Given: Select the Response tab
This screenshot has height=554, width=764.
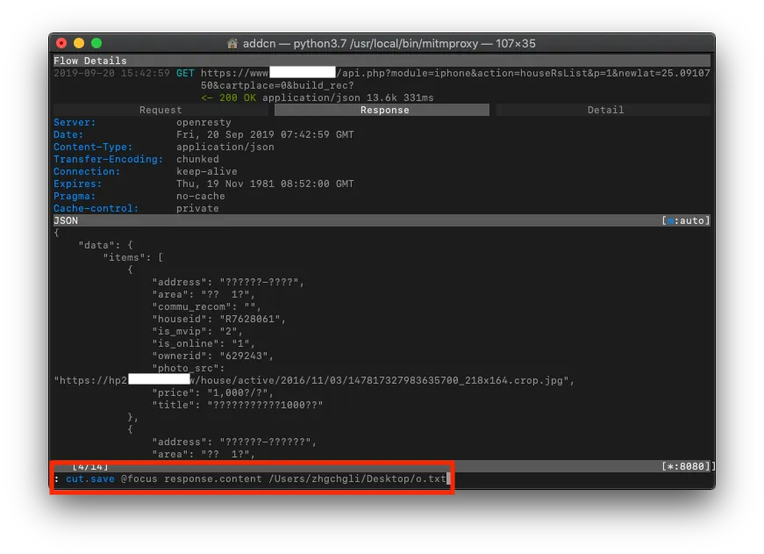Looking at the screenshot, I should [383, 110].
